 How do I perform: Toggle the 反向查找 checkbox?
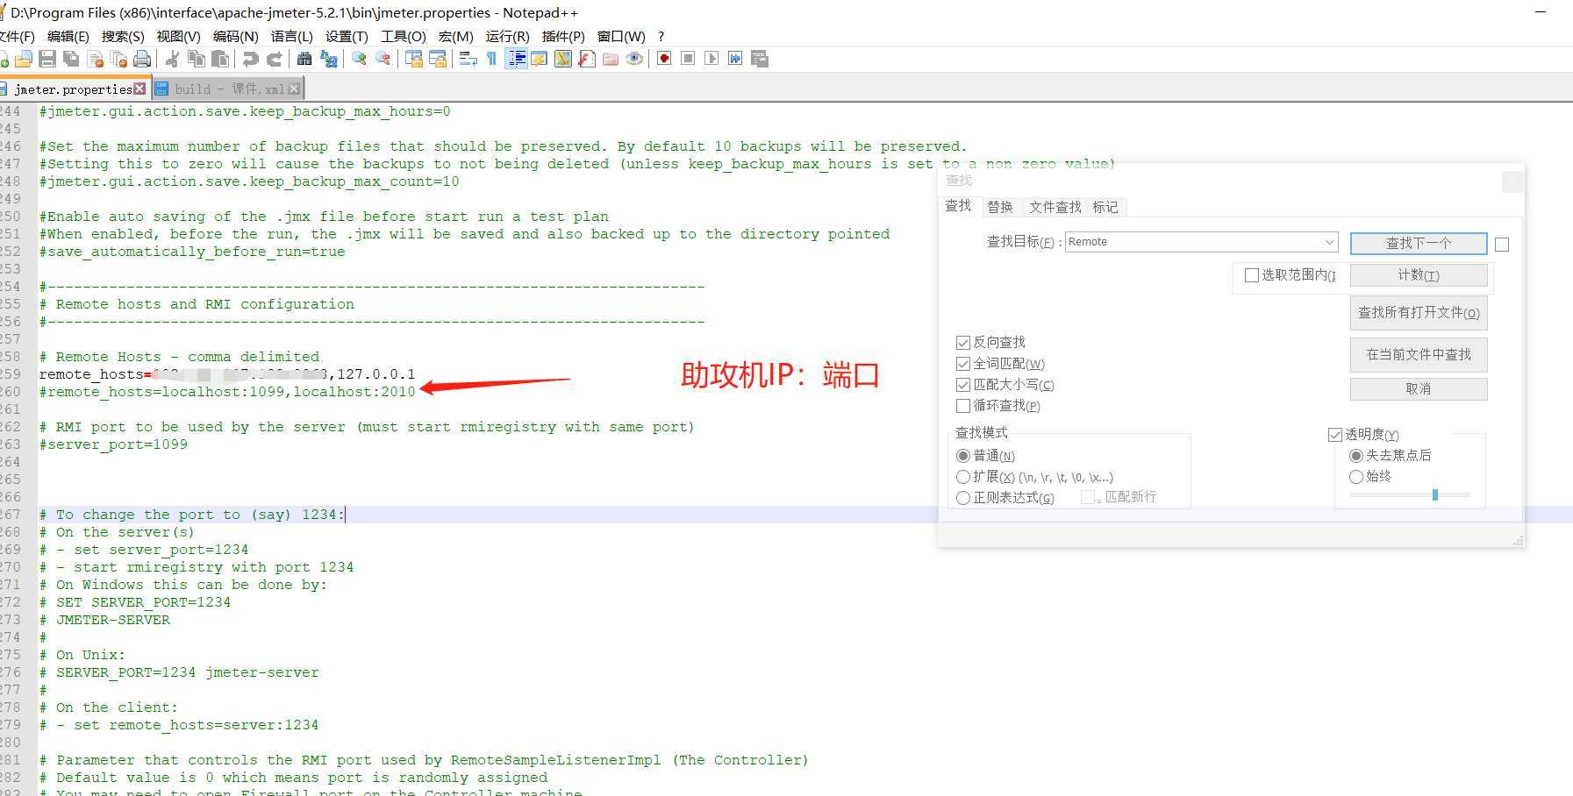tap(963, 343)
